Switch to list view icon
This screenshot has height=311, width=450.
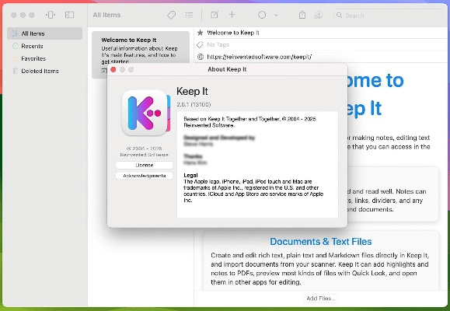(x=189, y=15)
